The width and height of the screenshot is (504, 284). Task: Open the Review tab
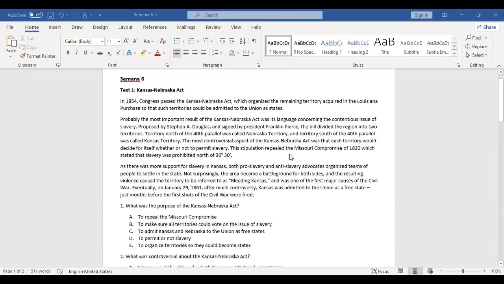click(x=213, y=27)
